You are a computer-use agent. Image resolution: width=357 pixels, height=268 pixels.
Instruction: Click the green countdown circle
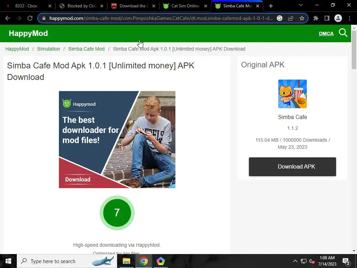coord(117,213)
